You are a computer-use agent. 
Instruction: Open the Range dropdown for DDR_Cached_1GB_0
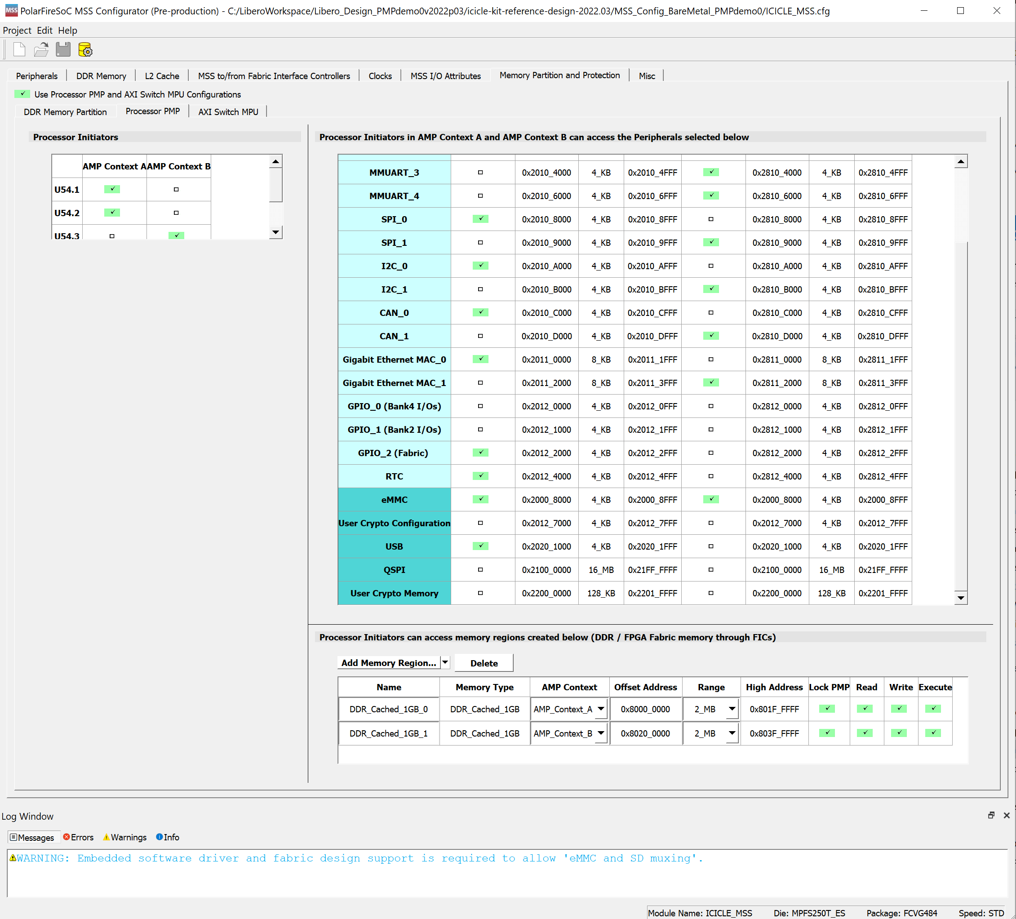point(731,709)
